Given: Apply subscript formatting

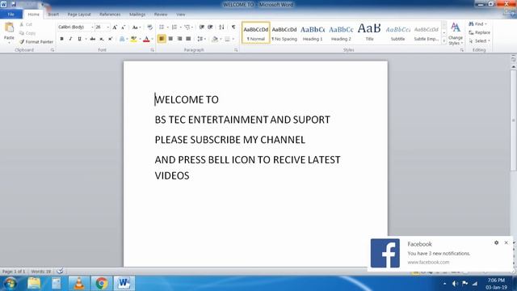Looking at the screenshot, I should pos(102,39).
